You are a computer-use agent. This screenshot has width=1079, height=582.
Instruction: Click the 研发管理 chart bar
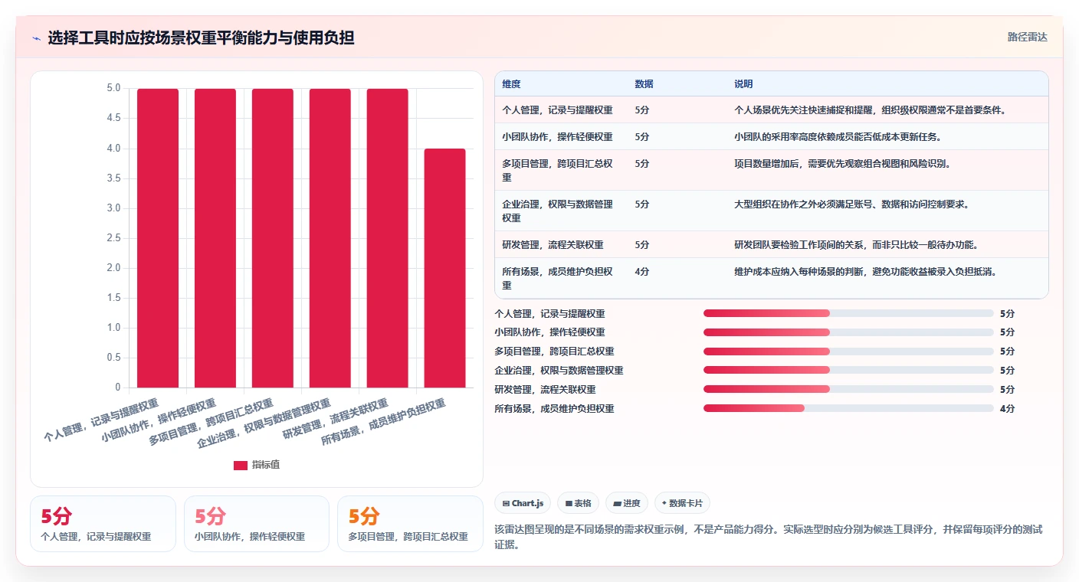point(388,238)
